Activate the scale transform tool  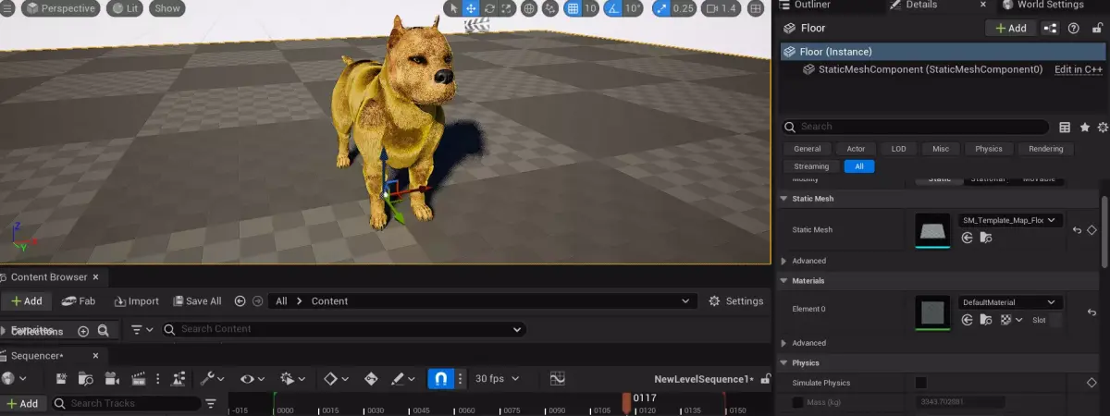point(505,8)
